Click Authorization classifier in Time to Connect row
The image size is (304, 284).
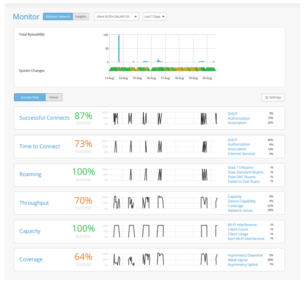click(x=239, y=144)
